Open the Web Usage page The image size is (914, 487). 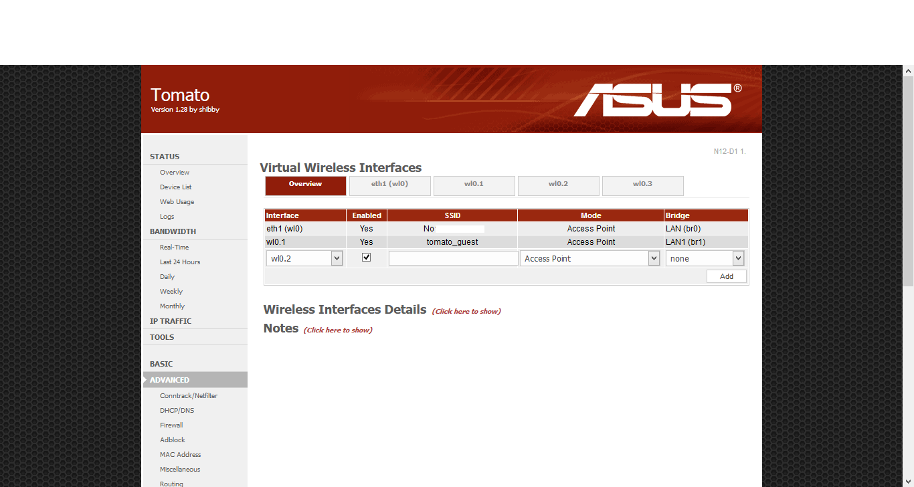point(177,202)
